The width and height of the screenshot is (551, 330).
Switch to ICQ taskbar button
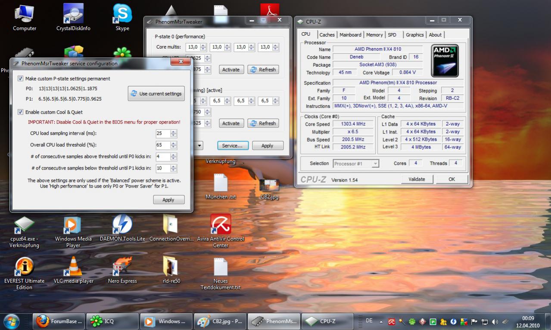click(x=113, y=321)
